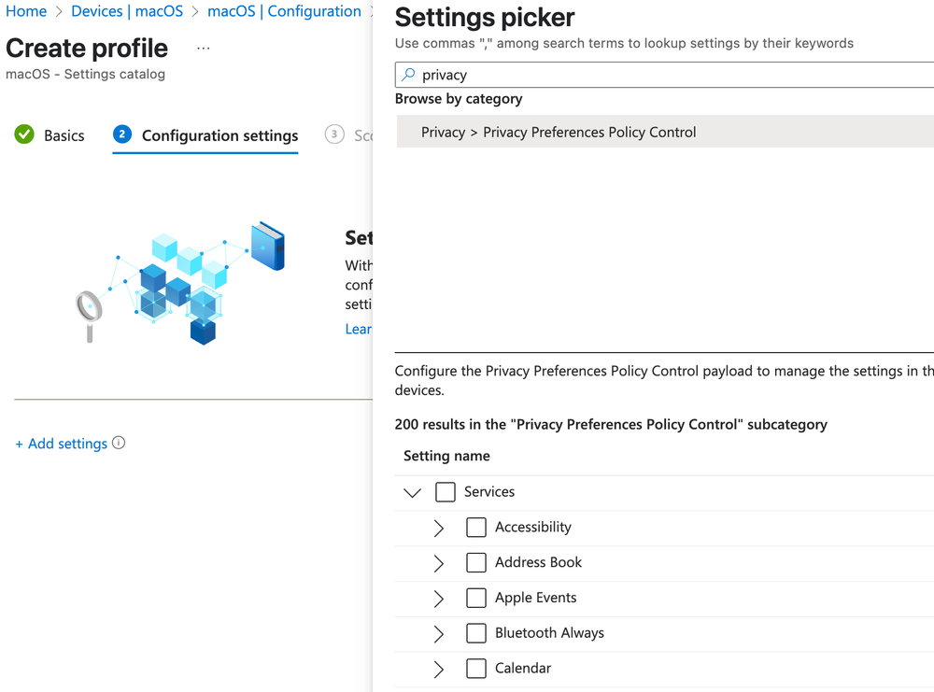Viewport: 934px width, 692px height.
Task: Expand the Apple Events row
Action: coord(439,598)
